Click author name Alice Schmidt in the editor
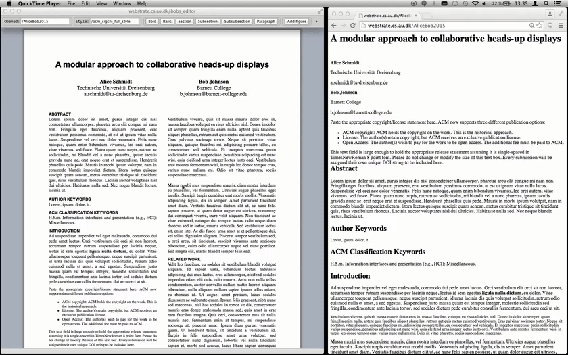The image size is (568, 355). [116, 82]
